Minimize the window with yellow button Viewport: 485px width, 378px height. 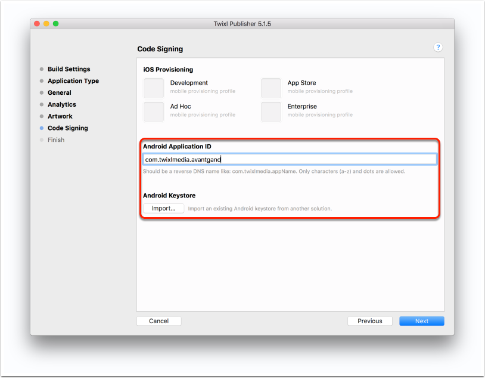(46, 23)
